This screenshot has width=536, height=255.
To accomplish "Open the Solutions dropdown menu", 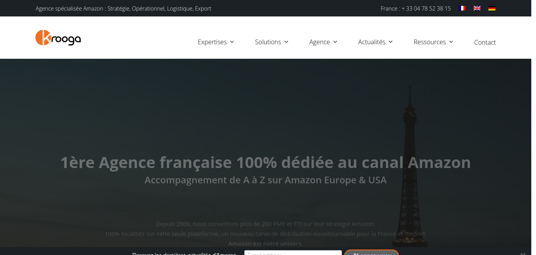I will pos(272,42).
